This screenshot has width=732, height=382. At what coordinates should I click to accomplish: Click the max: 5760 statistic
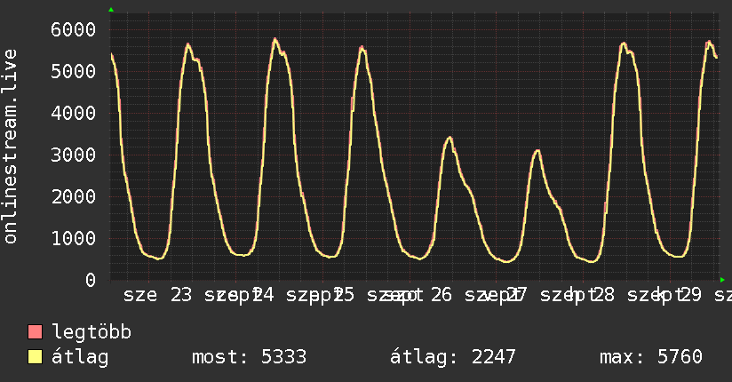[x=651, y=357]
